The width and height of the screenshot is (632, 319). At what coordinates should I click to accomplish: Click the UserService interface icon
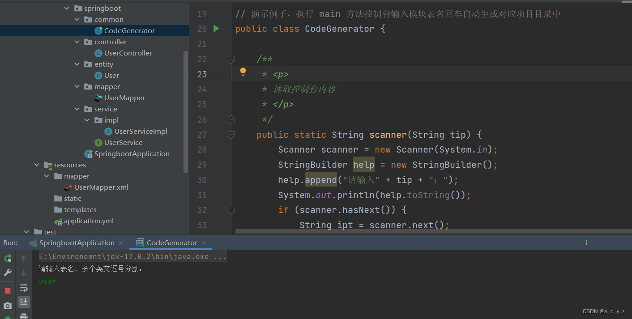point(98,142)
